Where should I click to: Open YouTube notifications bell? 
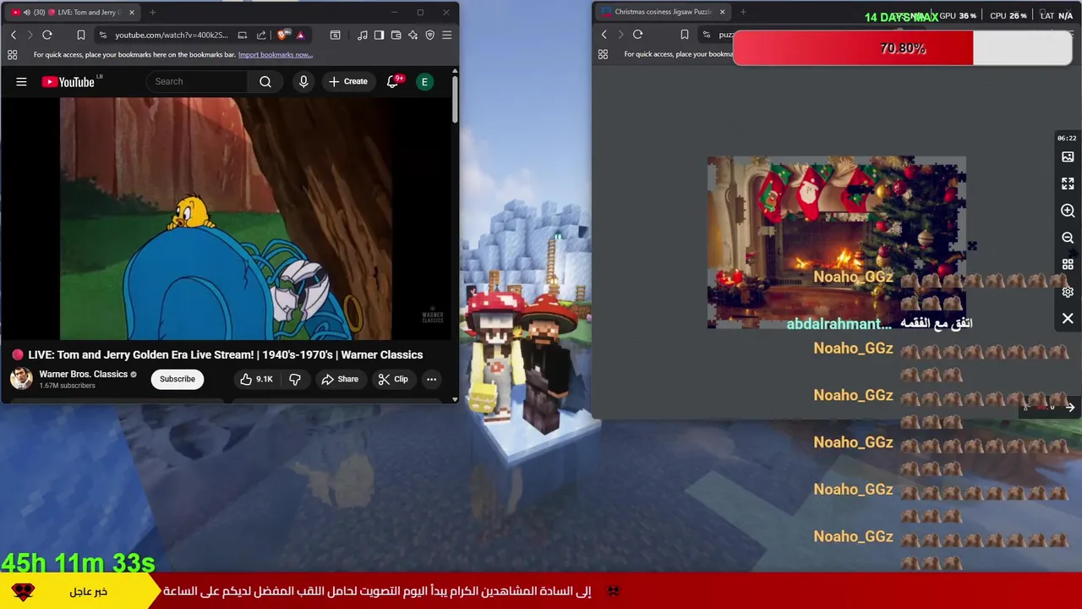(393, 82)
